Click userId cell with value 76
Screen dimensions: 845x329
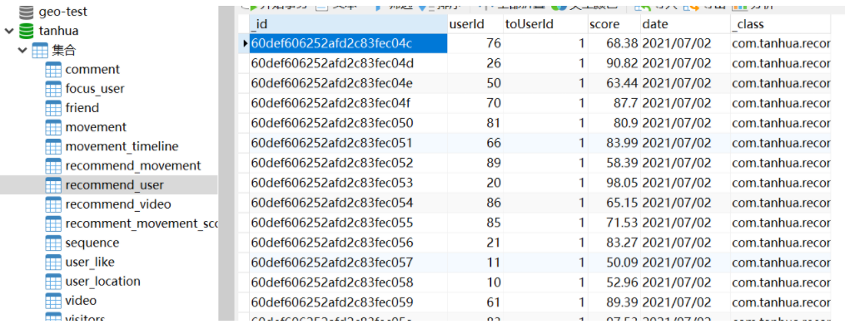click(475, 43)
